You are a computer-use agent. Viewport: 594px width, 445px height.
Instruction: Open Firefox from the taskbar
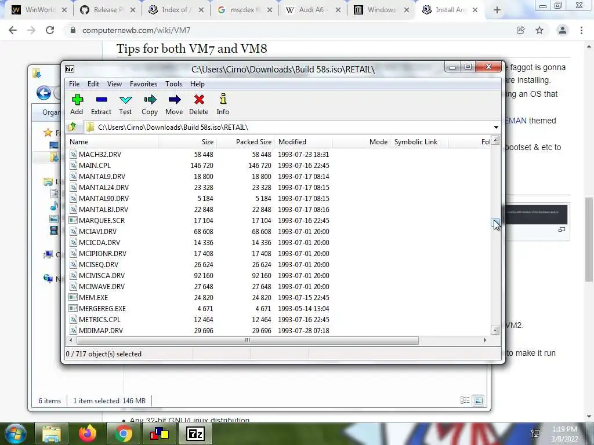pos(88,433)
